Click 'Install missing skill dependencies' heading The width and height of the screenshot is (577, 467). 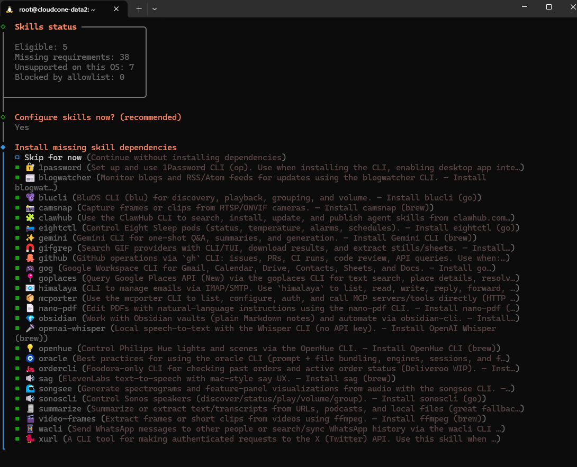pyautogui.click(x=96, y=148)
